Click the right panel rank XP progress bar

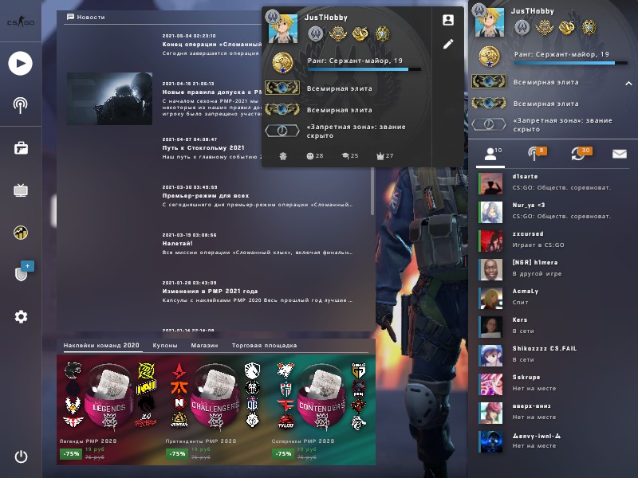coord(570,63)
